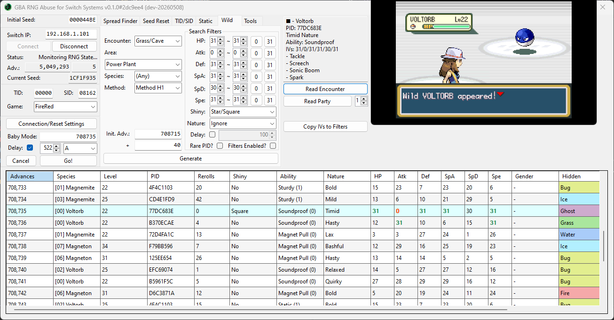Image resolution: width=614 pixels, height=320 pixels.
Task: Click the Current Seed value 1CF1F935
Action: [83, 78]
